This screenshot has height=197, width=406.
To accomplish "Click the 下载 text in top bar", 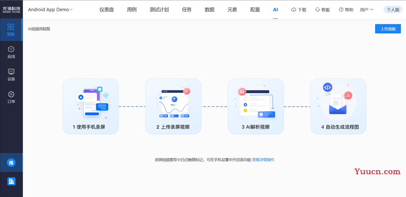I will [x=302, y=10].
